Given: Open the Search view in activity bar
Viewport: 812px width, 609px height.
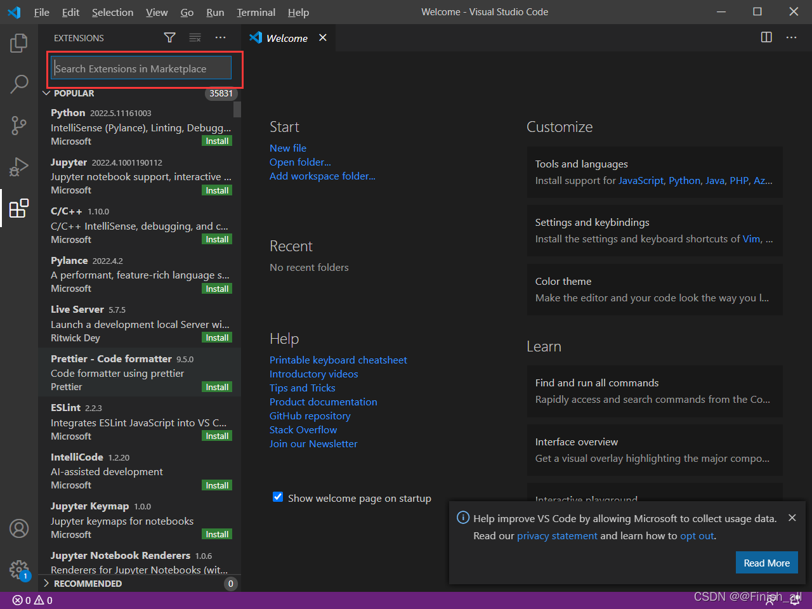Looking at the screenshot, I should [x=19, y=84].
